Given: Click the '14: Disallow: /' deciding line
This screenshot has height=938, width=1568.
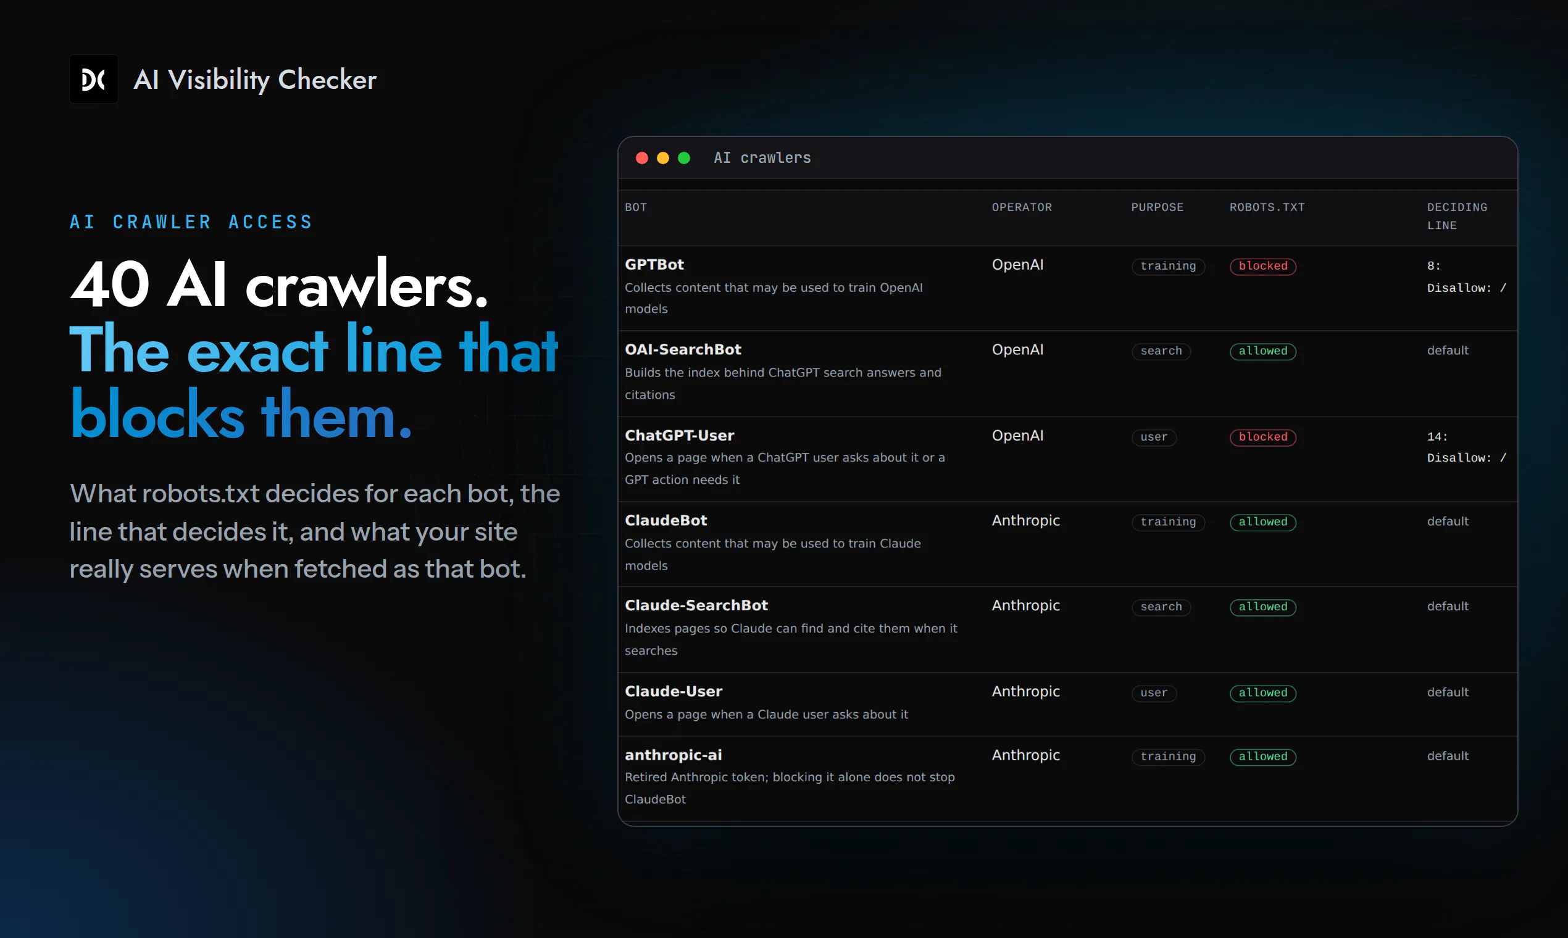Looking at the screenshot, I should click(1466, 447).
